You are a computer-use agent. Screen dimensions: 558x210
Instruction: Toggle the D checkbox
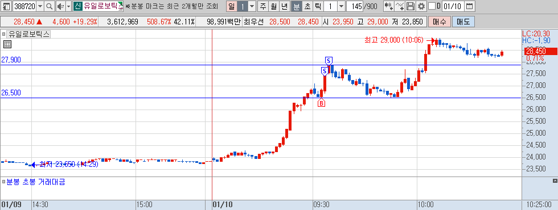(x=432, y=6)
